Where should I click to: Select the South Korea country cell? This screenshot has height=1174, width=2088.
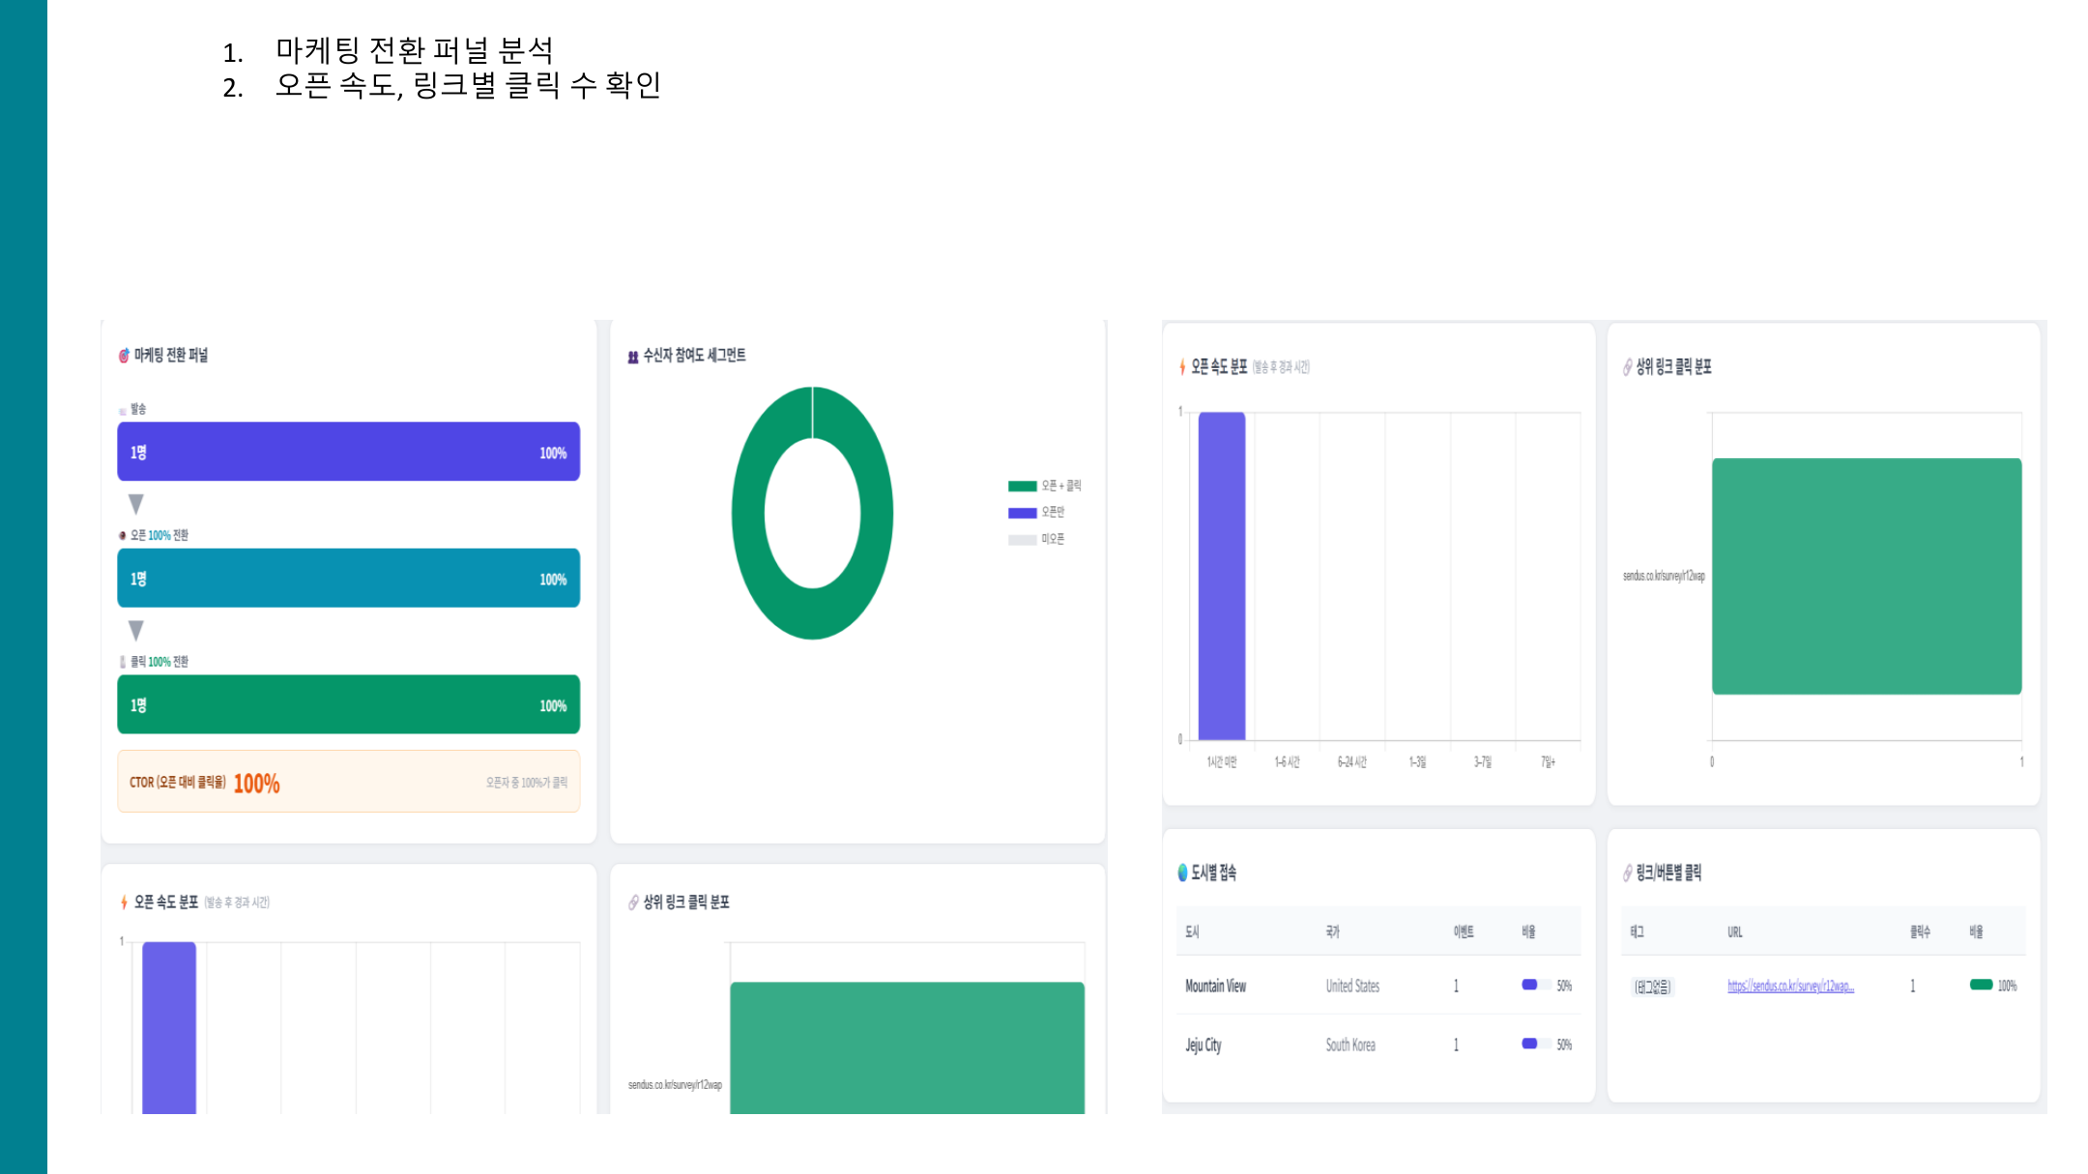pyautogui.click(x=1350, y=1045)
